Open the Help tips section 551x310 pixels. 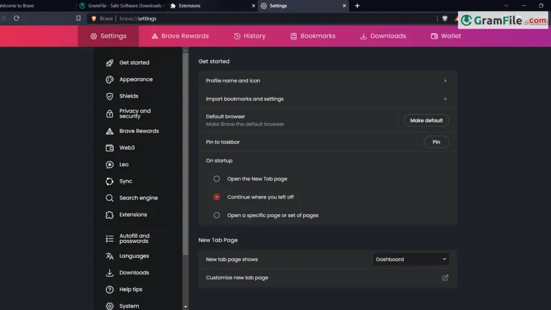point(131,289)
